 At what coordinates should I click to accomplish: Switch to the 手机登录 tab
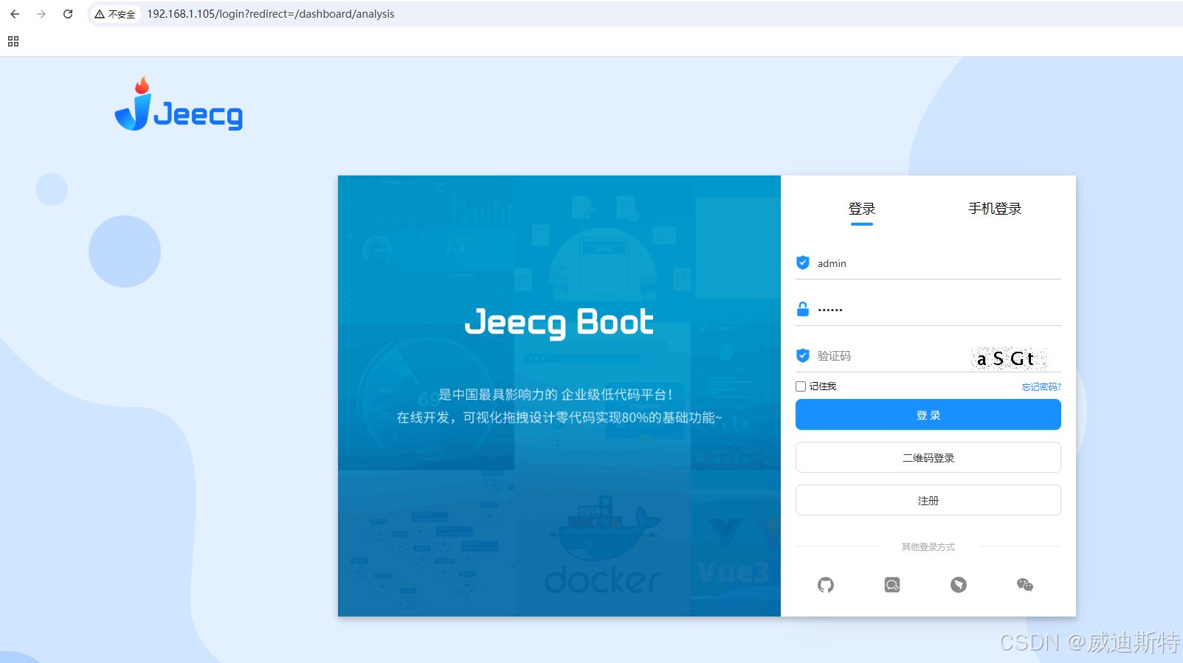(995, 209)
